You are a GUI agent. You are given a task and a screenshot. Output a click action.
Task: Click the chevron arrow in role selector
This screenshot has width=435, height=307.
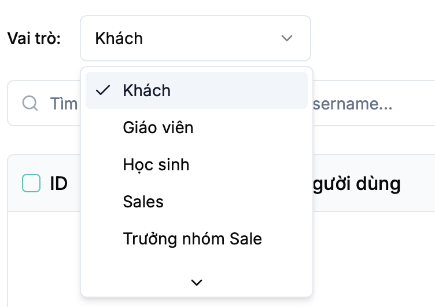(286, 38)
